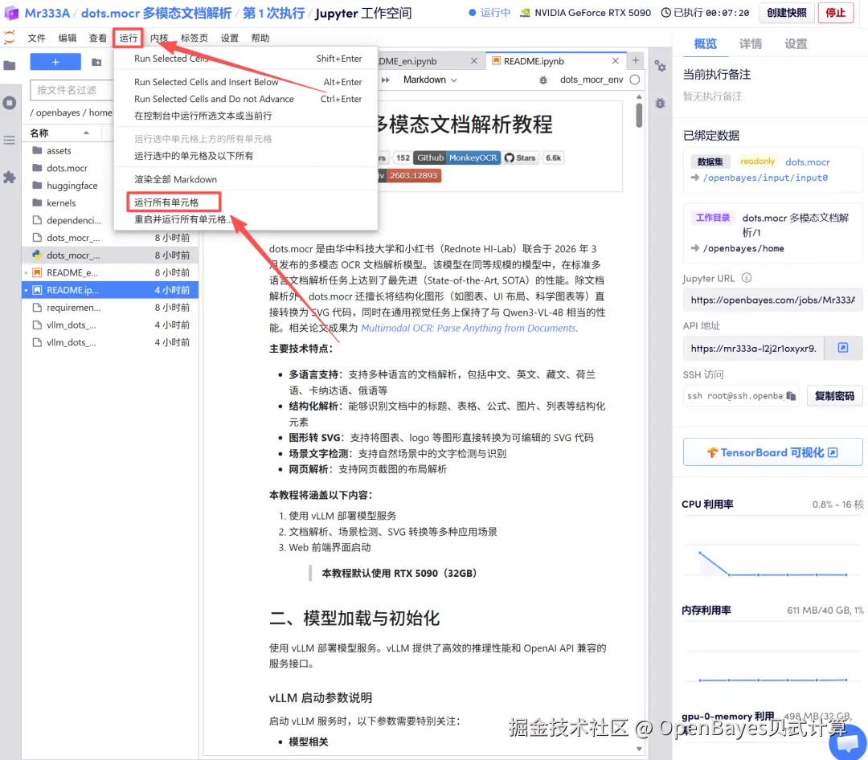This screenshot has height=760, width=868.
Task: Open the 设置 menu in the menu bar
Action: point(229,38)
